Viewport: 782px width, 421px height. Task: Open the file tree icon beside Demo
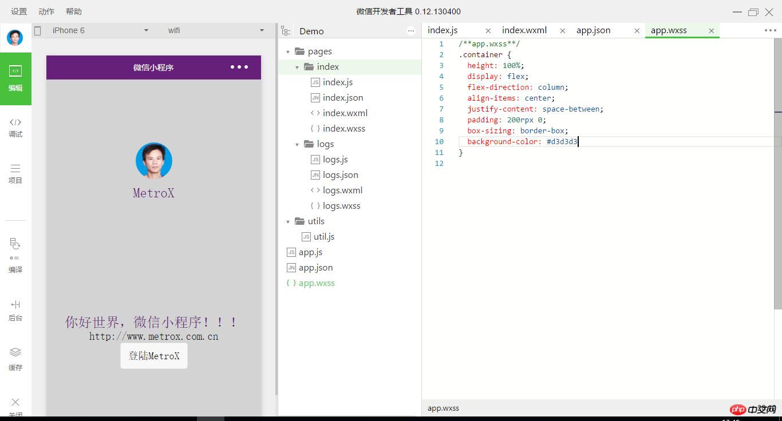[286, 31]
